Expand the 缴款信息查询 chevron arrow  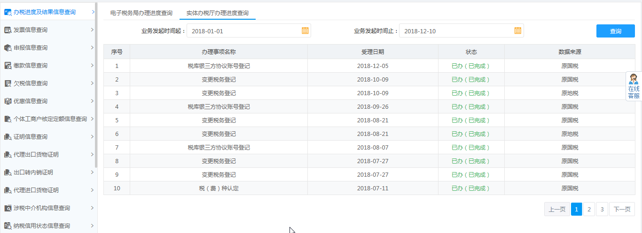click(93, 66)
